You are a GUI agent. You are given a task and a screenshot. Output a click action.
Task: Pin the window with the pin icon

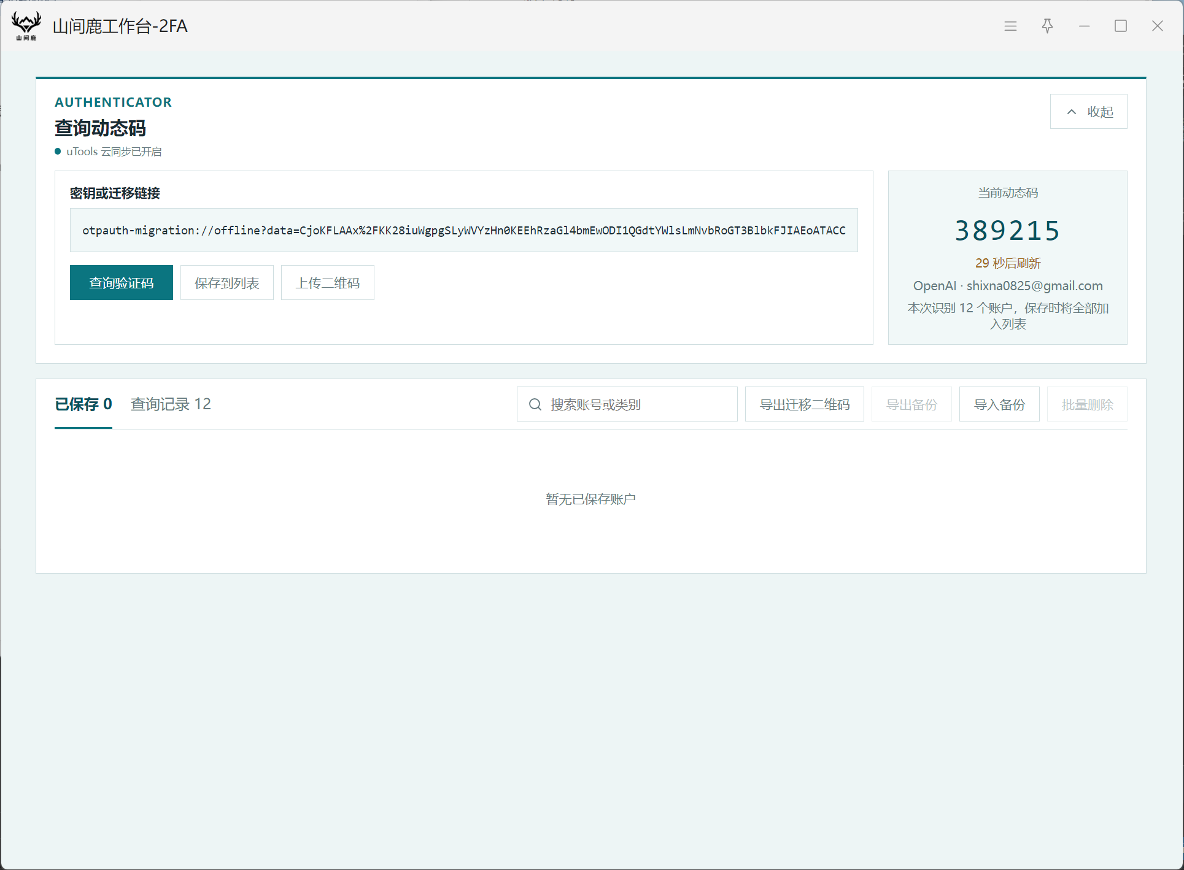pyautogui.click(x=1047, y=26)
